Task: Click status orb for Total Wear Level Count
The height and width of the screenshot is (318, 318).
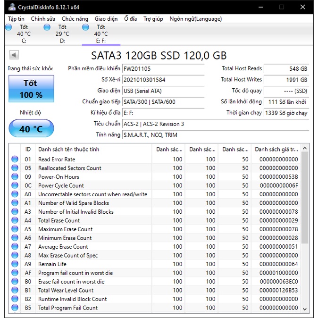Action: [x=15, y=290]
